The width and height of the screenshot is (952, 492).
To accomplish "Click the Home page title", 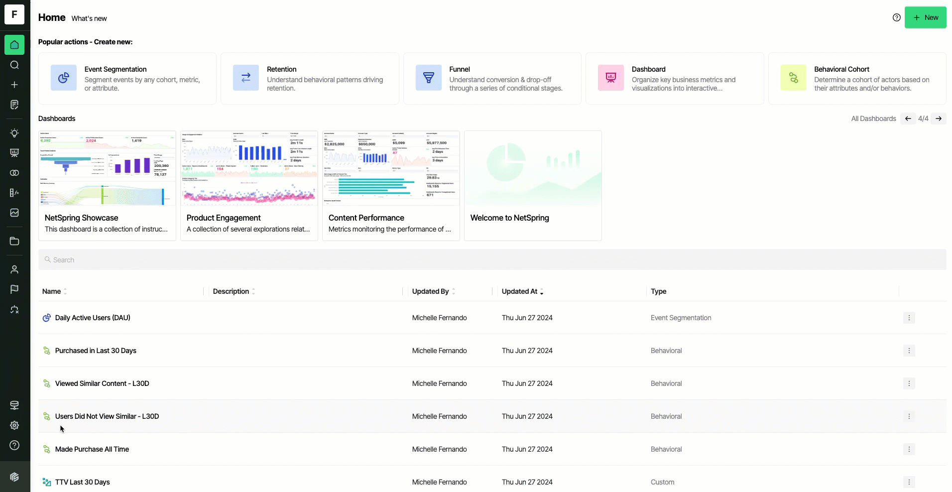I will pos(52,17).
